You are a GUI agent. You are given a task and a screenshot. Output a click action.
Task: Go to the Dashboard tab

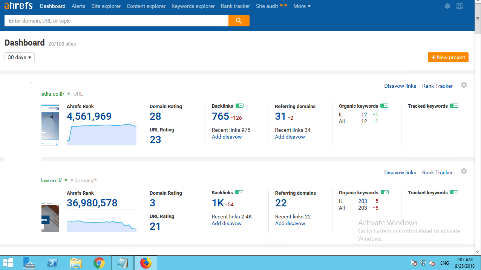53,6
